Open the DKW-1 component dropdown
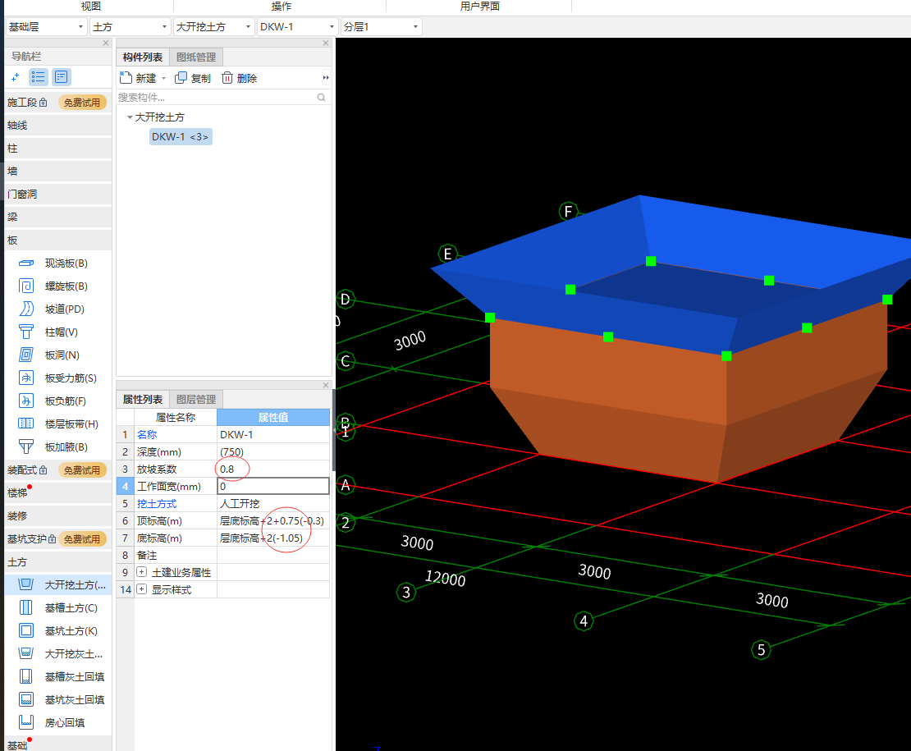The height and width of the screenshot is (751, 911). (297, 27)
